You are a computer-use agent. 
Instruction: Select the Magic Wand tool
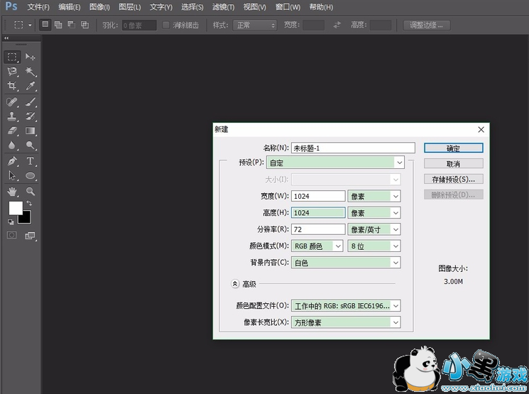[x=31, y=72]
